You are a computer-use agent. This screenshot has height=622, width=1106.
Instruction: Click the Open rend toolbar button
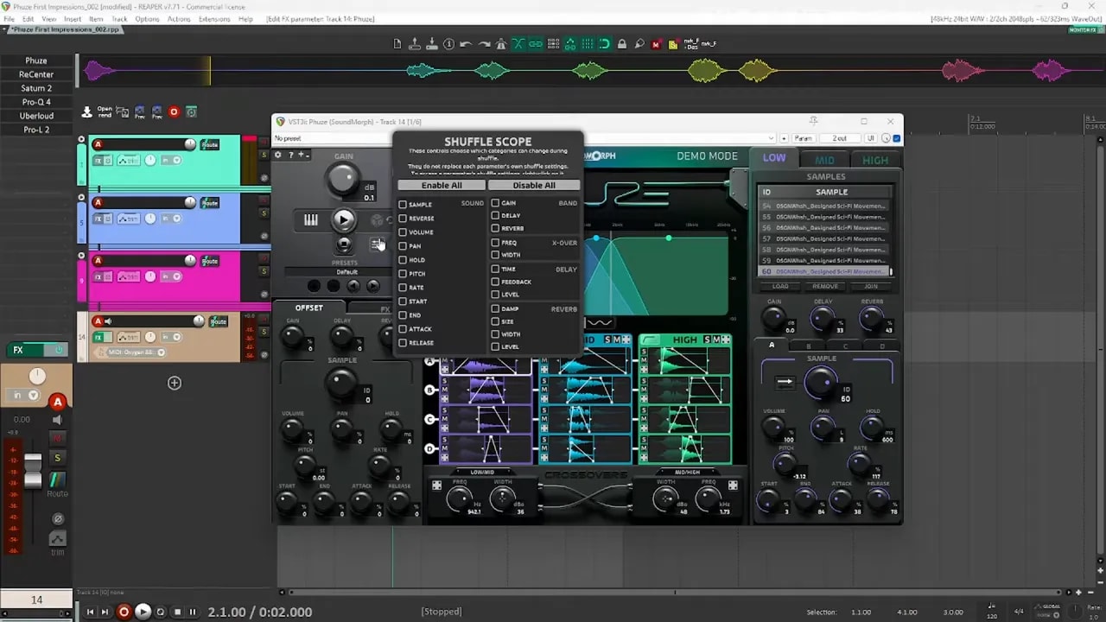pyautogui.click(x=105, y=111)
